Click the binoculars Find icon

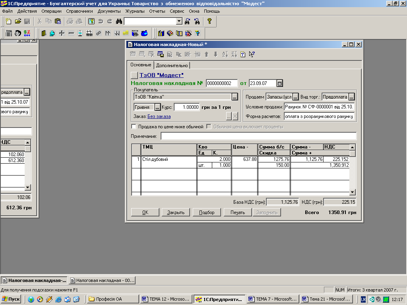(119, 21)
